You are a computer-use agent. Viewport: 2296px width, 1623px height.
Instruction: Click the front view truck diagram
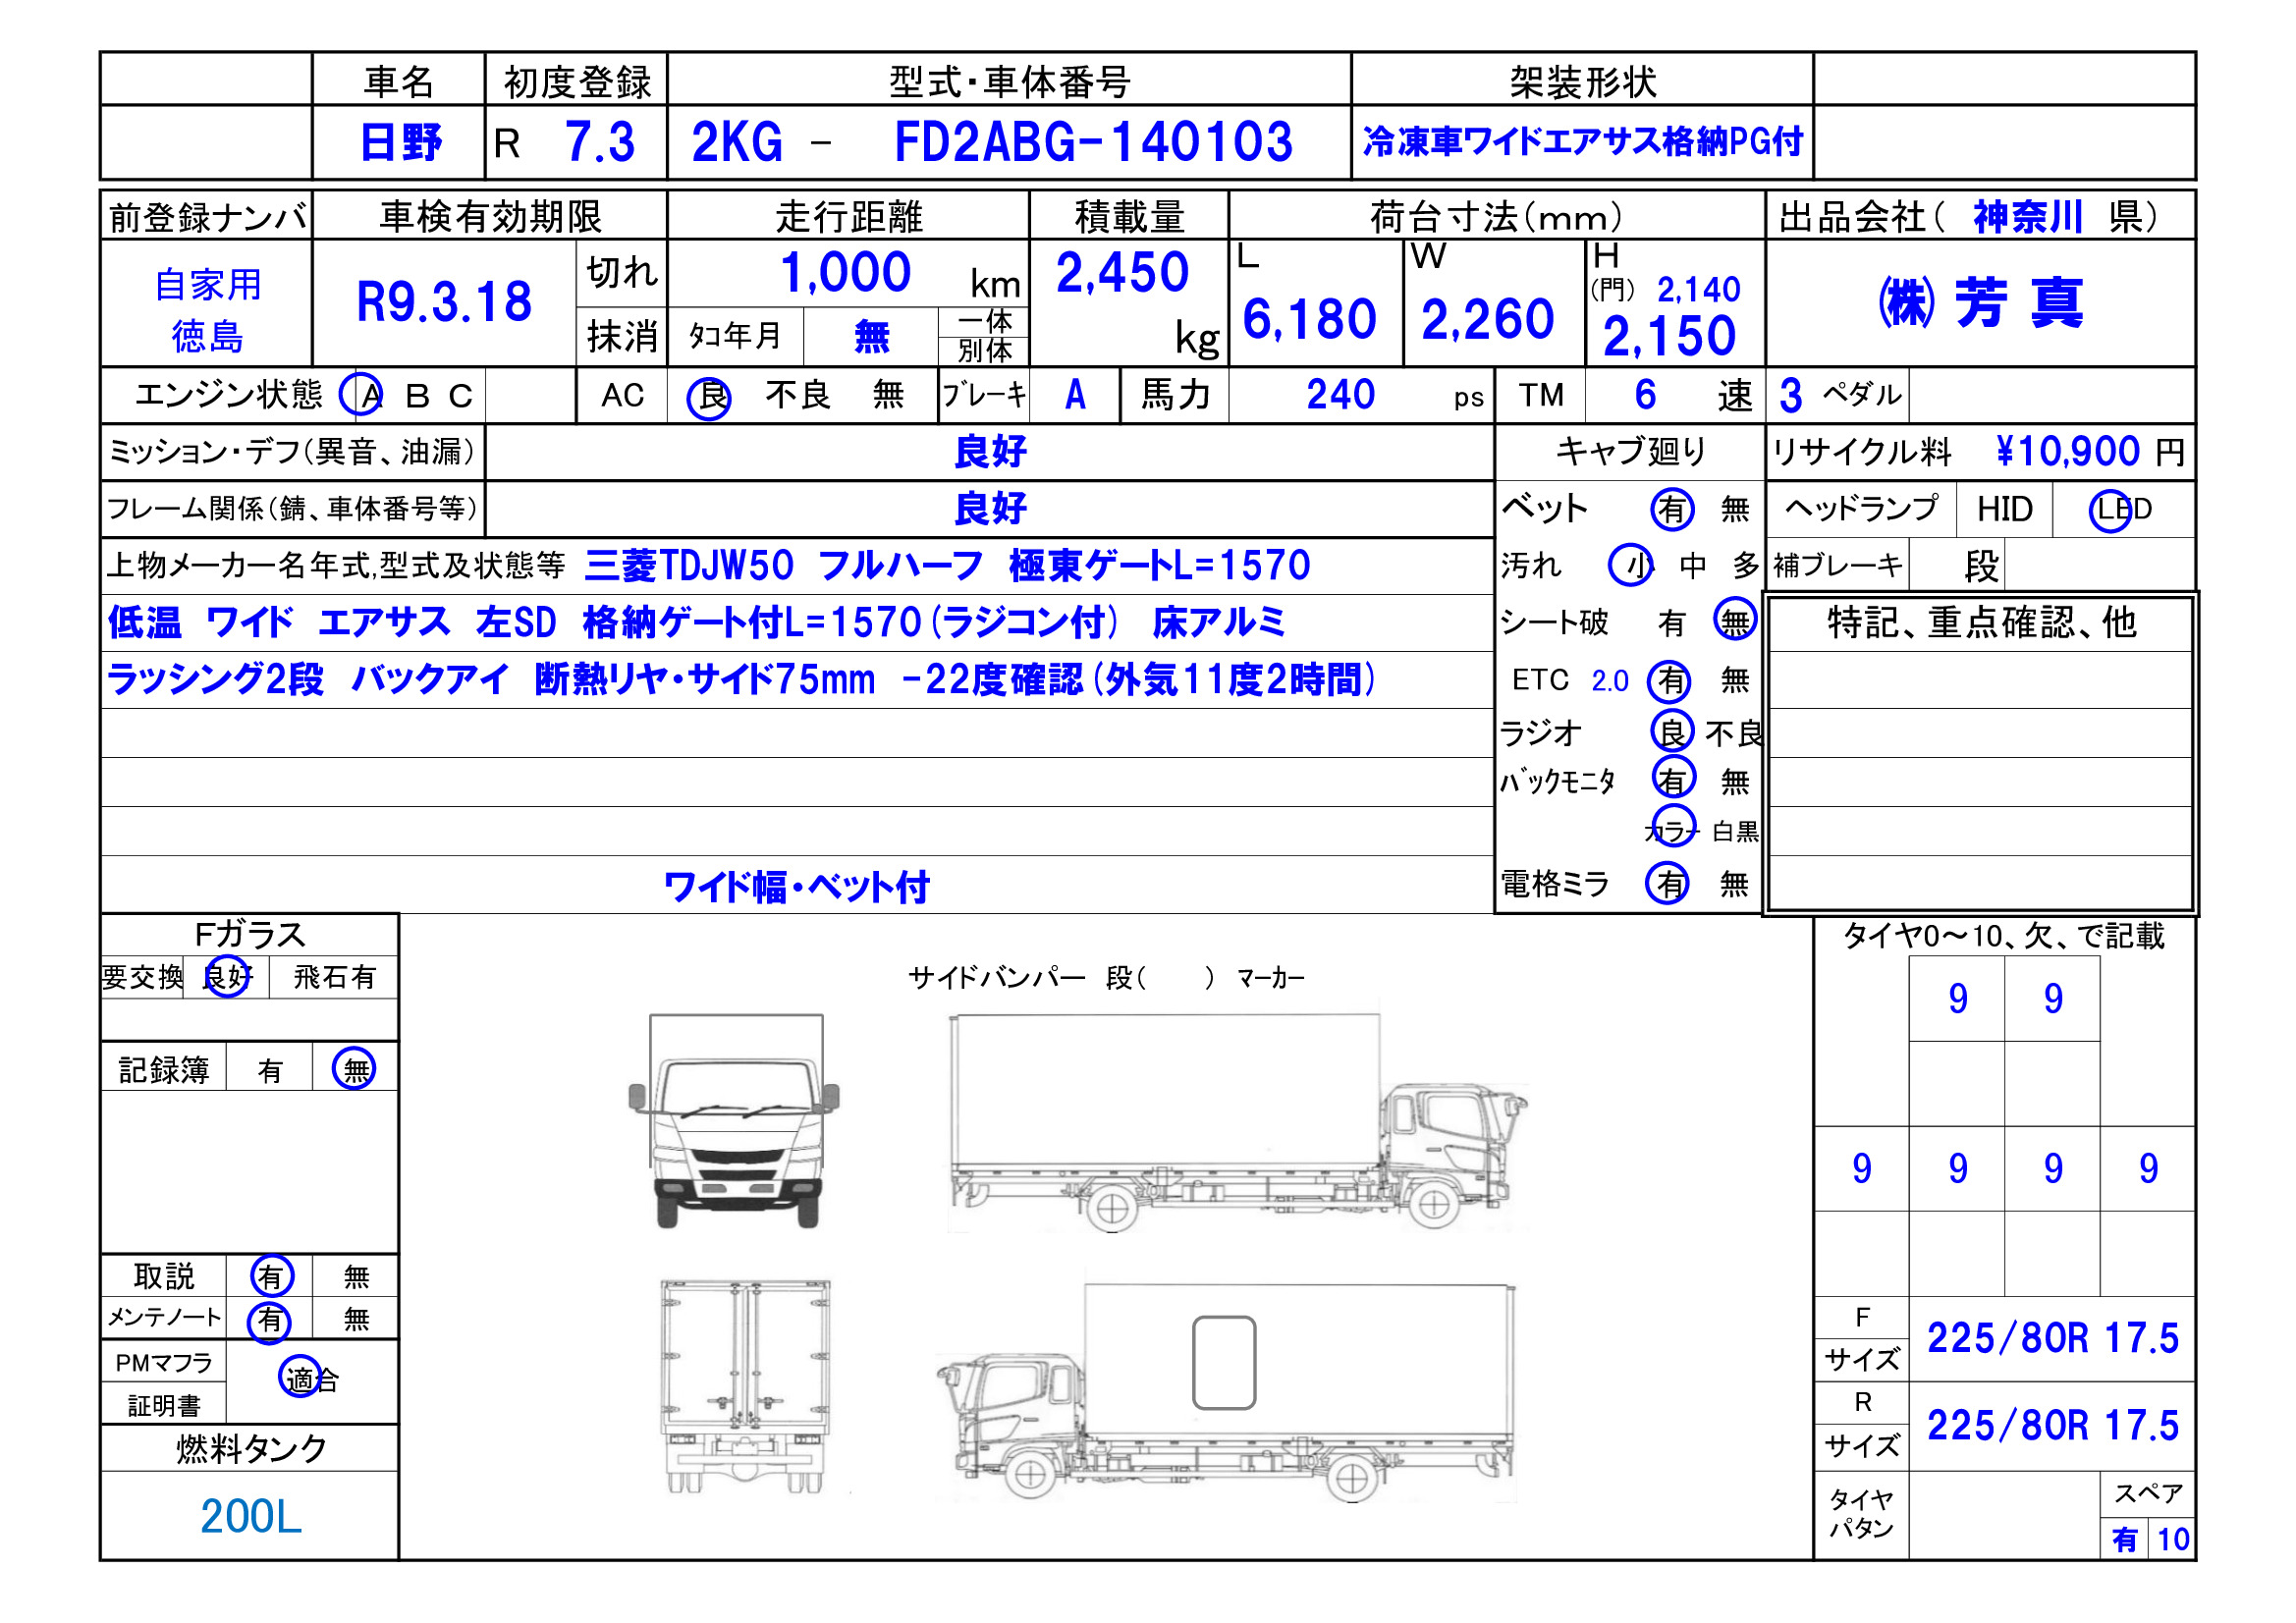(x=734, y=1122)
